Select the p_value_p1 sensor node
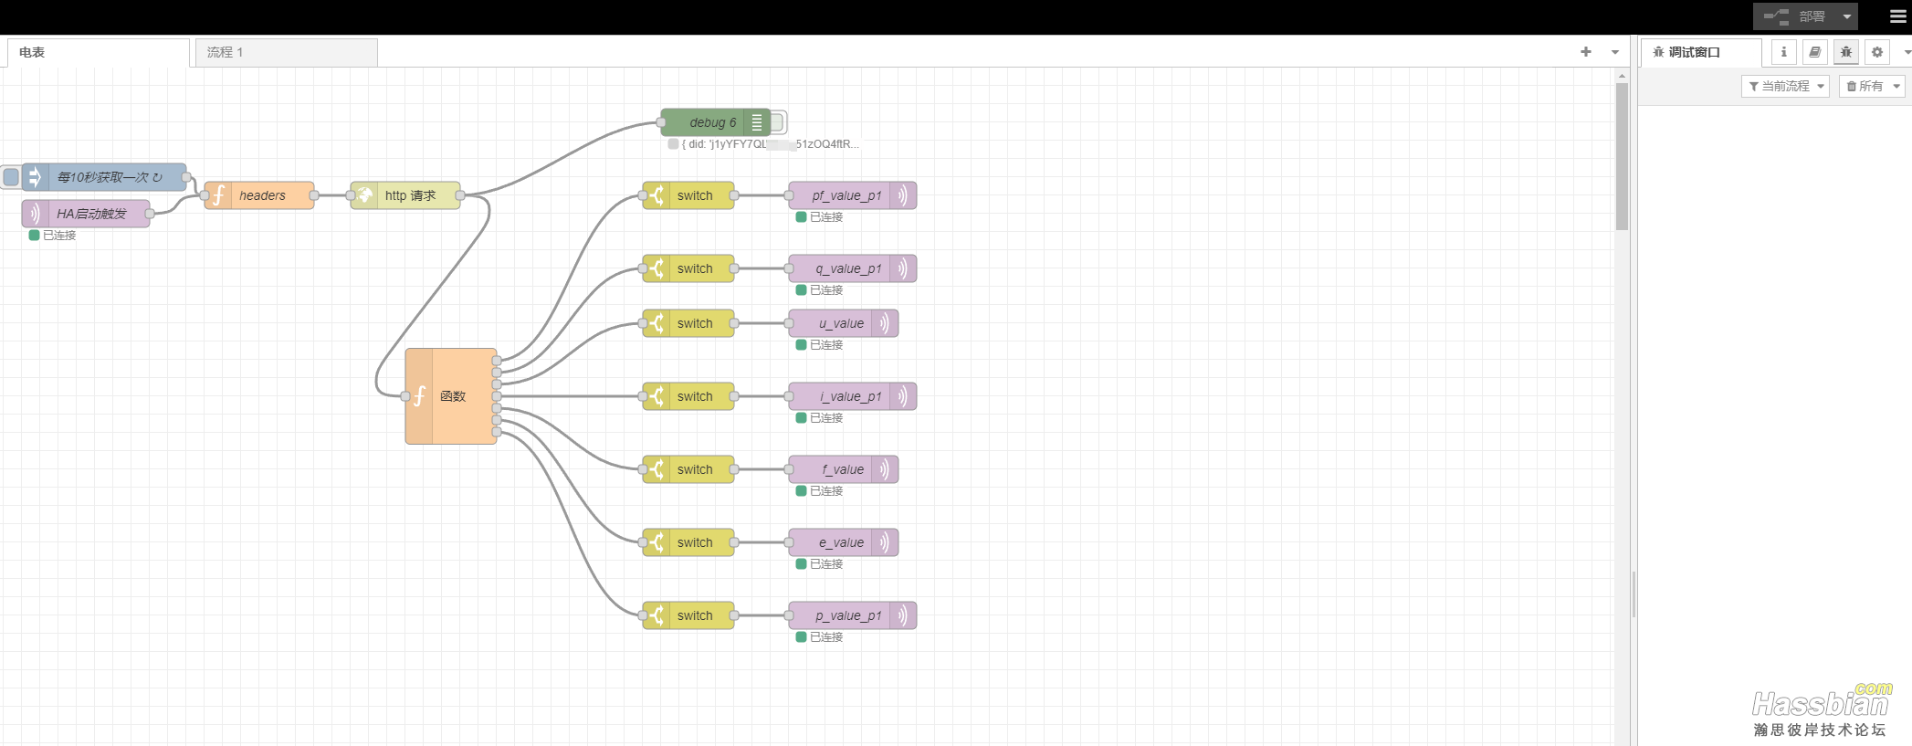This screenshot has width=1912, height=746. (853, 615)
